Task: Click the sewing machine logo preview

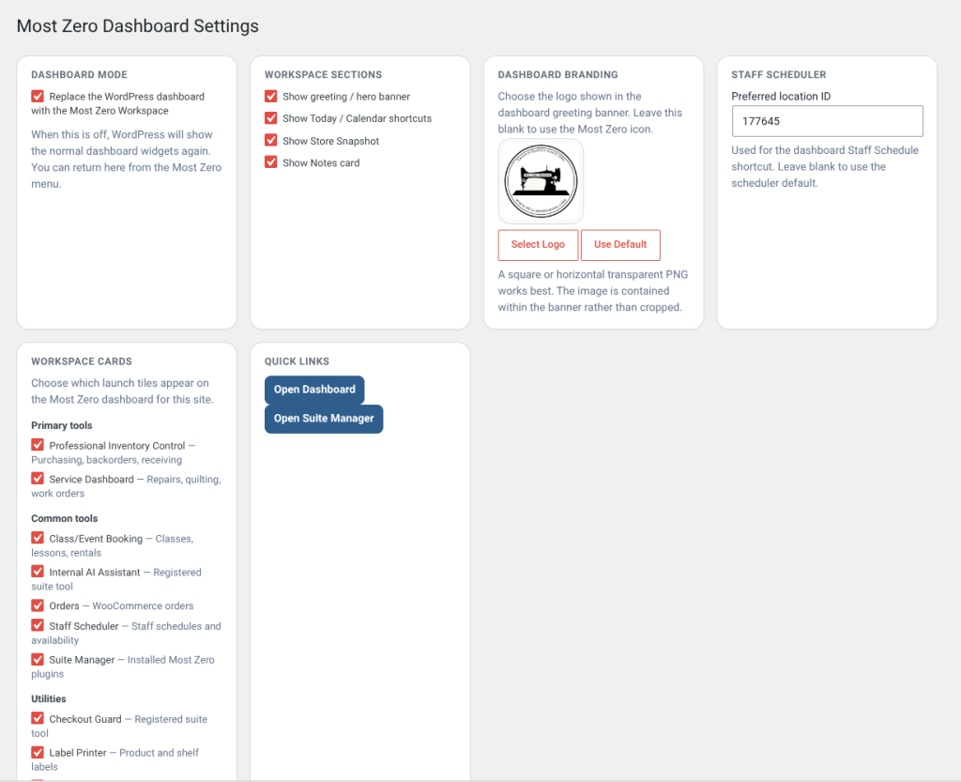Action: 541,181
